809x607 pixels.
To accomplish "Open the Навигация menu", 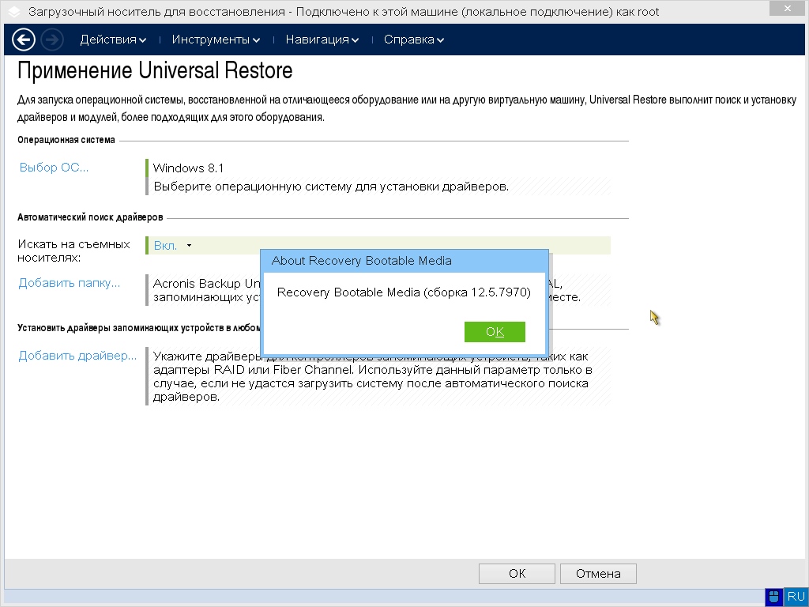I will pos(318,39).
